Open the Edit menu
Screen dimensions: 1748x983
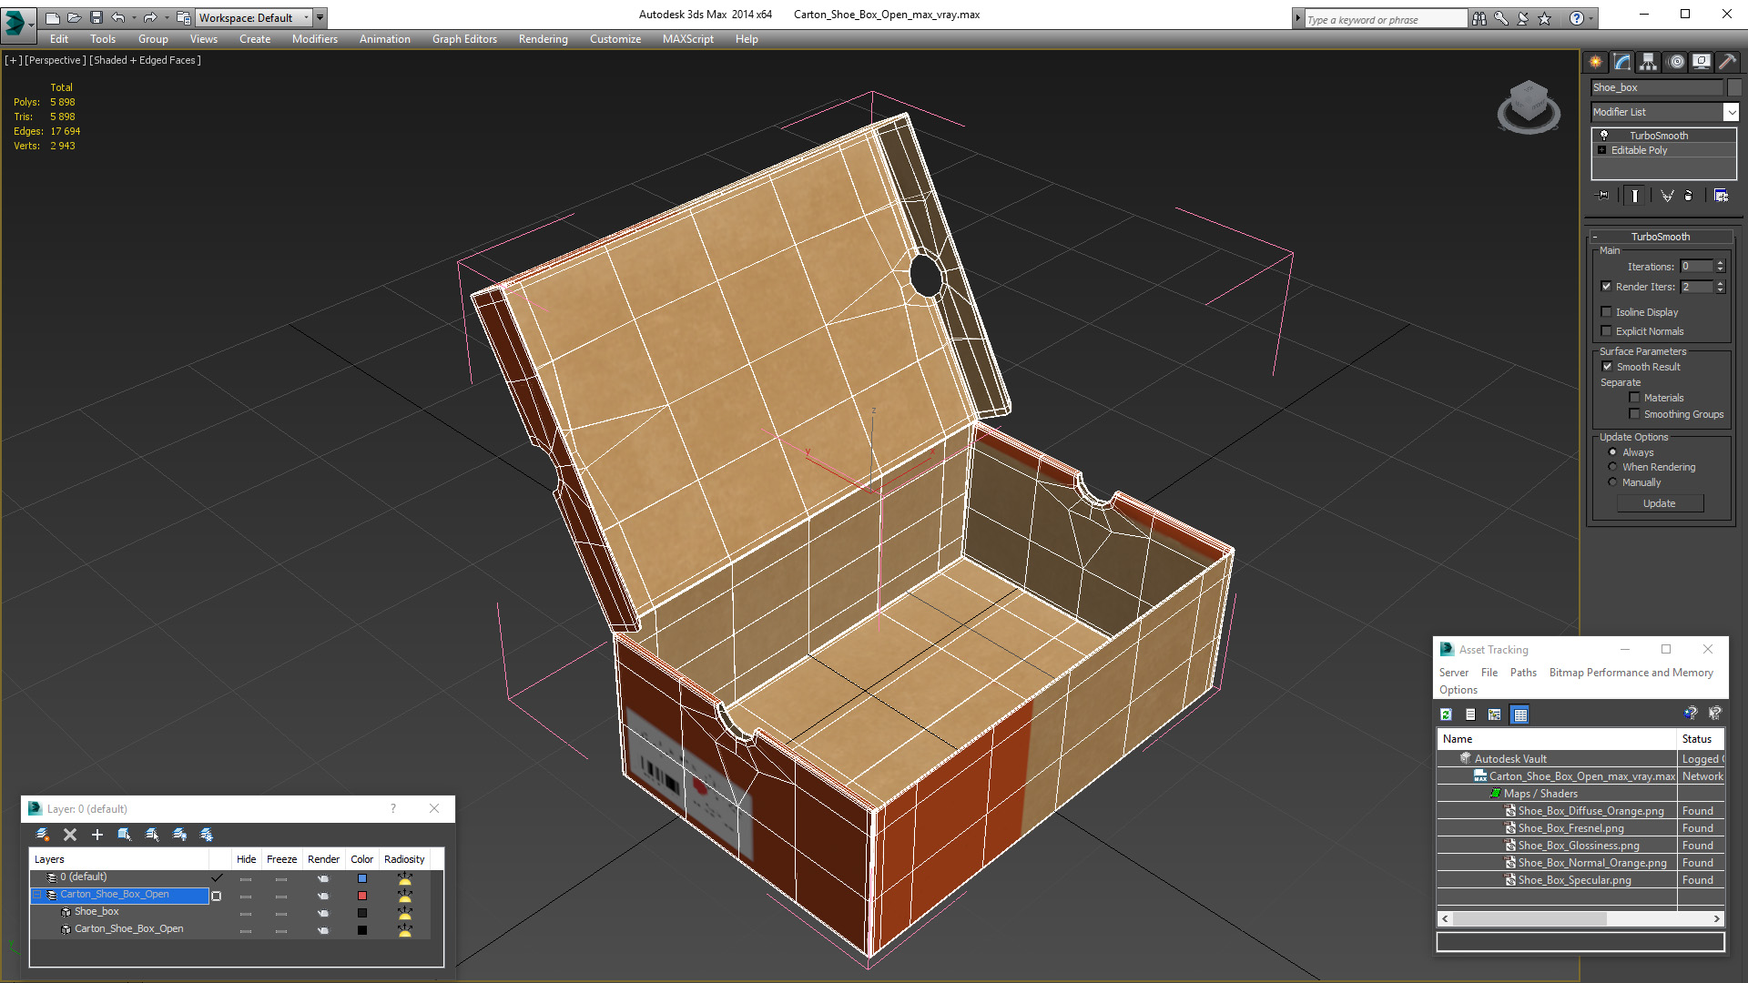click(59, 39)
